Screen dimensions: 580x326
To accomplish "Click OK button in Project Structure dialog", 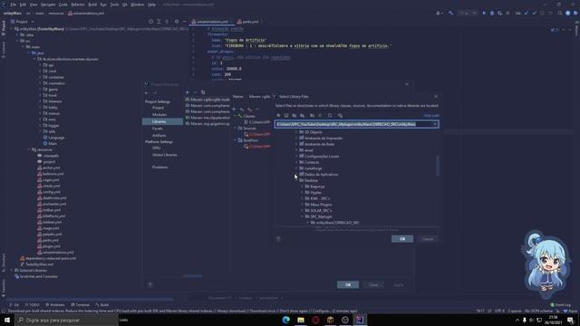I will coord(348,285).
